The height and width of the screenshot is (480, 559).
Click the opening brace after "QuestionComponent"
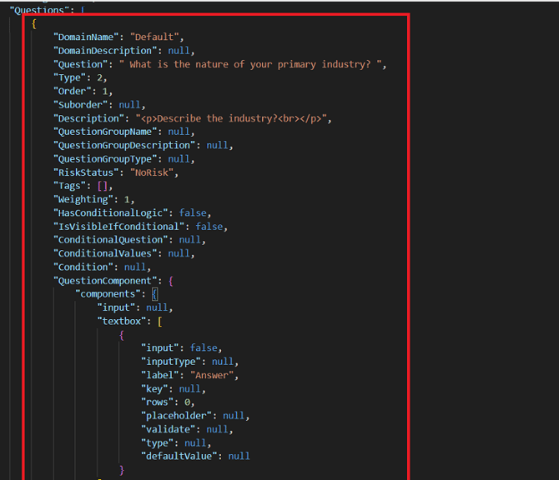[171, 281]
